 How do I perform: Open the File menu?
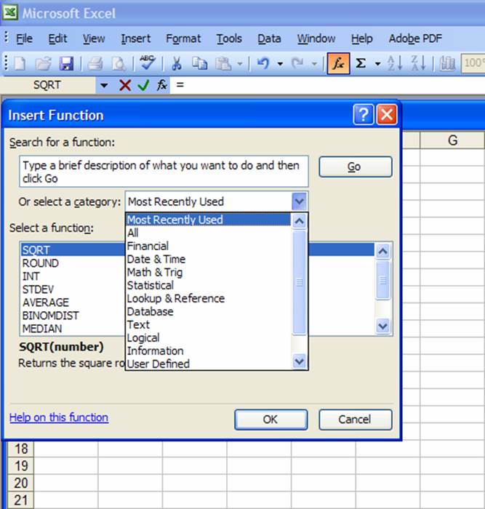click(x=24, y=39)
